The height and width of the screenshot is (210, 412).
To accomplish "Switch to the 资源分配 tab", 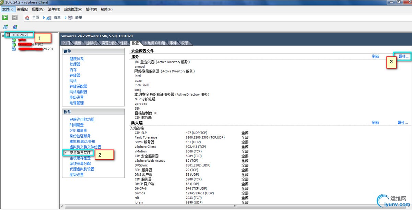I will tap(109, 43).
